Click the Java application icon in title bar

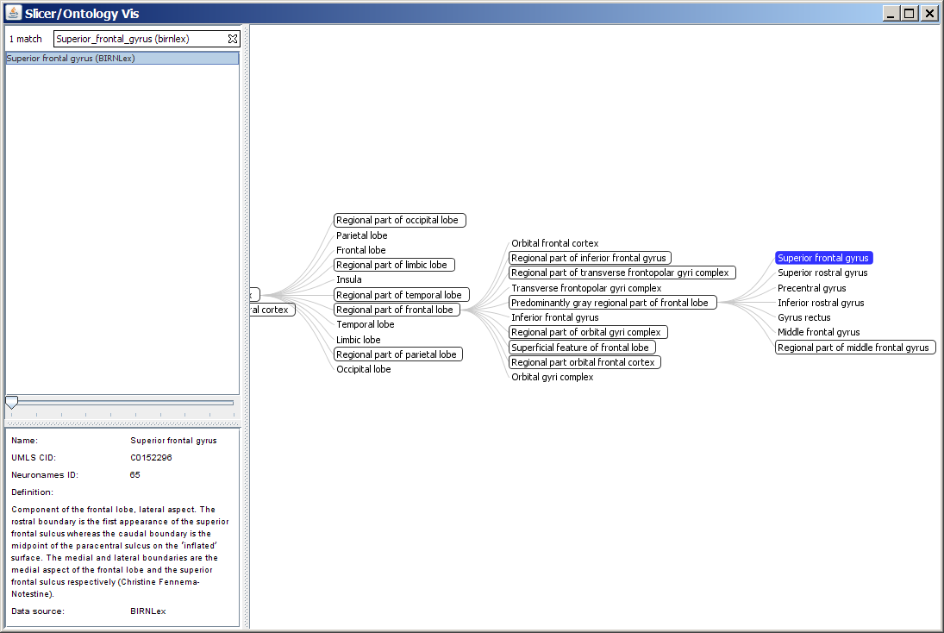(x=13, y=13)
